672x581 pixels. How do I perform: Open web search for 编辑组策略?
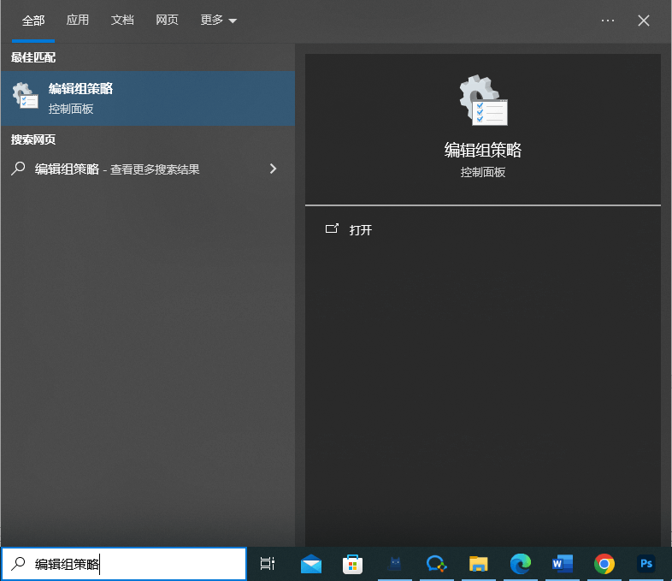(x=148, y=169)
